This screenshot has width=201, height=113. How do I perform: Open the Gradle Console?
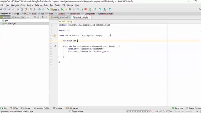193,108
